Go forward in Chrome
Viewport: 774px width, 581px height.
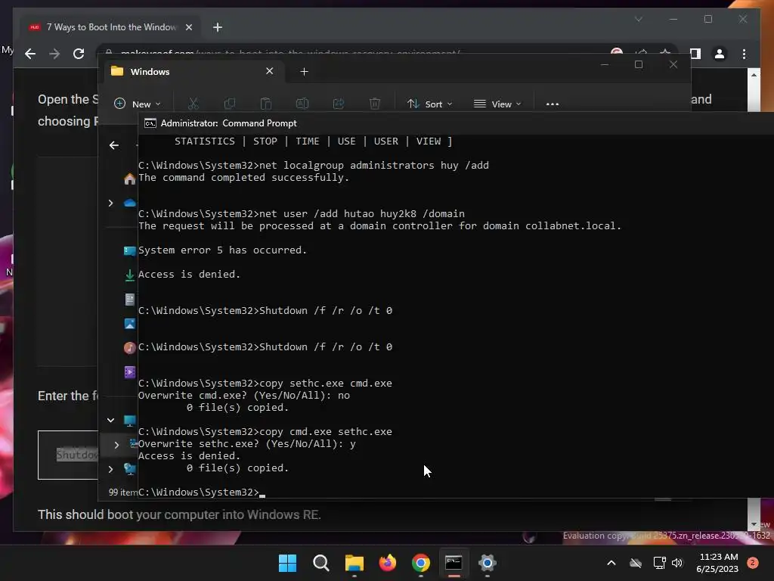54,54
